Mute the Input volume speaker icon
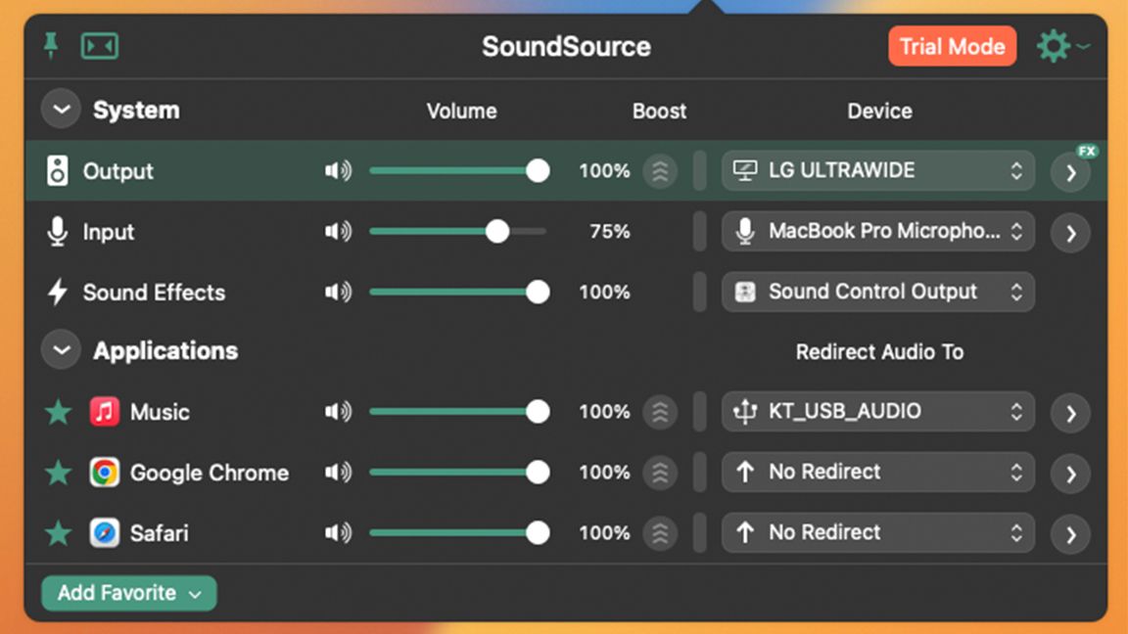This screenshot has width=1128, height=634. (338, 232)
